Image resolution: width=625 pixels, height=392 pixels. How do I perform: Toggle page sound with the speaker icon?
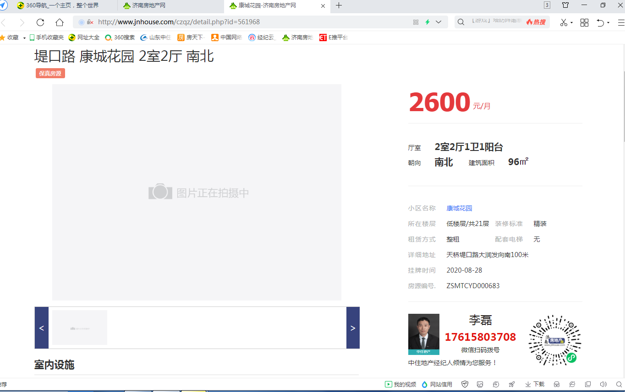pyautogui.click(x=603, y=384)
